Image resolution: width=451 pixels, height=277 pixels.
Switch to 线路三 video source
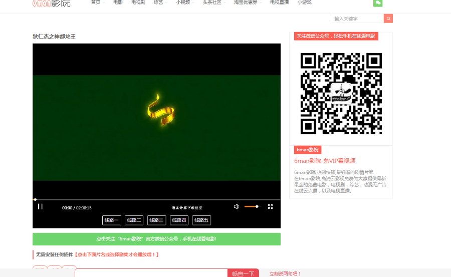(x=156, y=220)
